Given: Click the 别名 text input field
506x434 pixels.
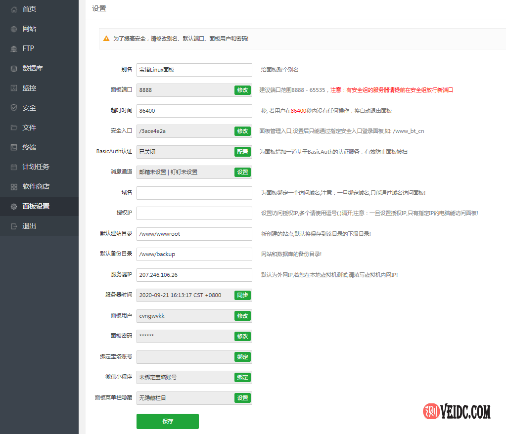Looking at the screenshot, I should click(x=194, y=70).
